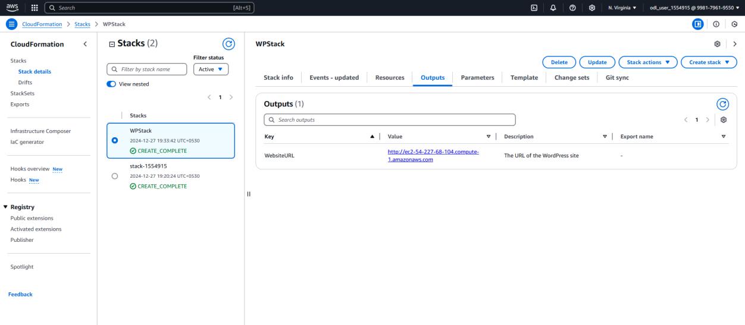Collapse the CloudFormation sidebar

pyautogui.click(x=84, y=44)
